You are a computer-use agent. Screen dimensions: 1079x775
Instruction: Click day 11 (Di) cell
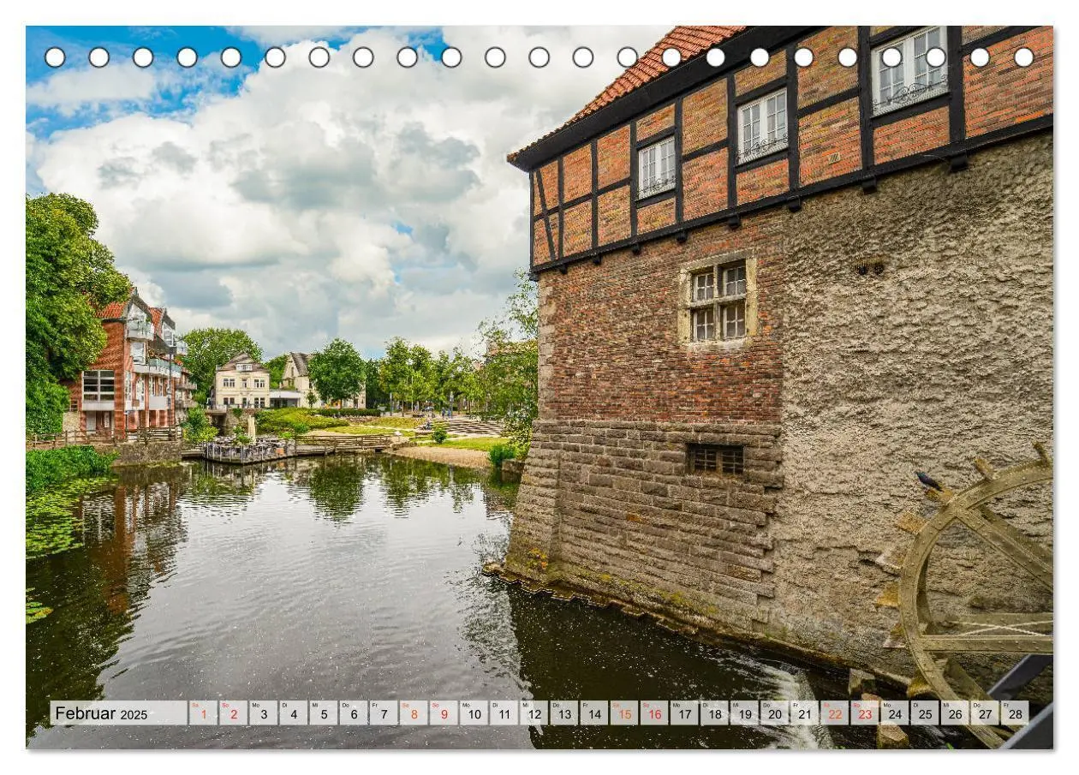[x=504, y=712]
